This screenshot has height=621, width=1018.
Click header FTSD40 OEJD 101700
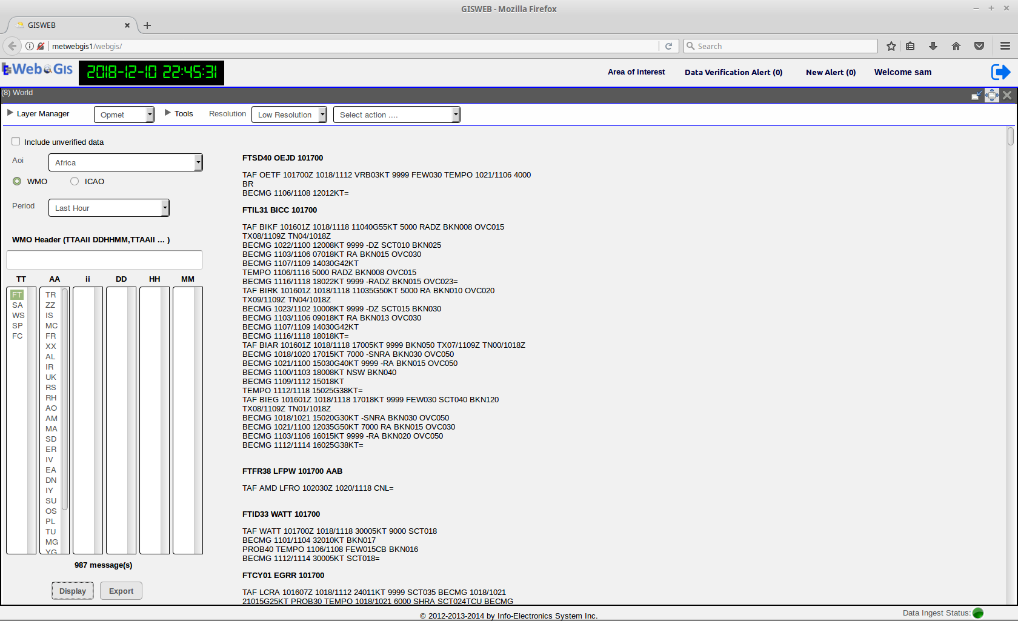point(282,158)
